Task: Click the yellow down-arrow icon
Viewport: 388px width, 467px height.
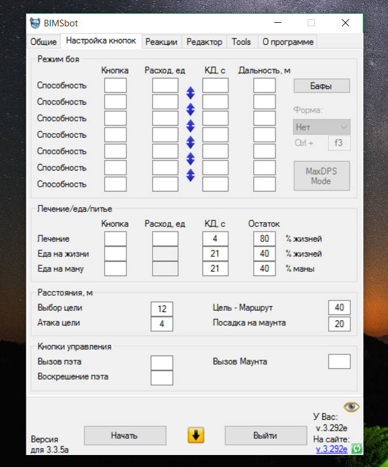Action: pos(196,435)
